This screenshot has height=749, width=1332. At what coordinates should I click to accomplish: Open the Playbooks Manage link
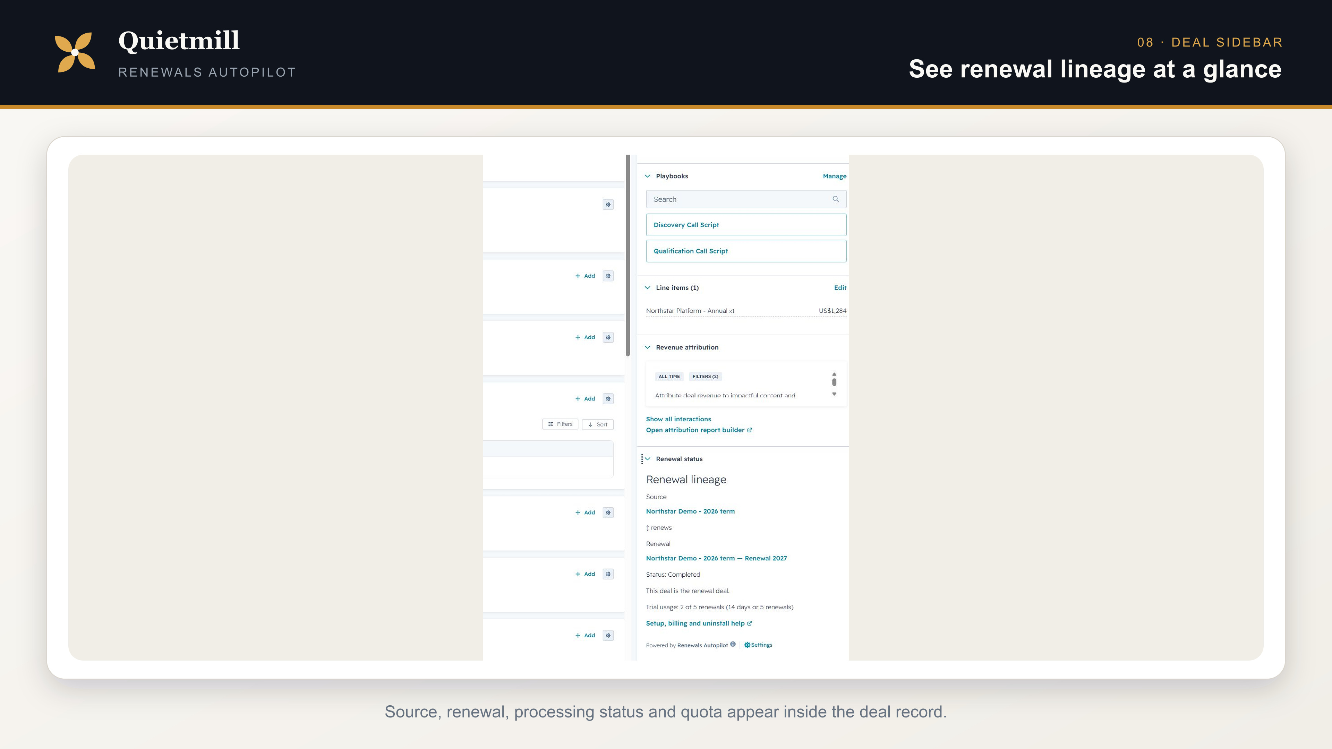click(x=834, y=176)
